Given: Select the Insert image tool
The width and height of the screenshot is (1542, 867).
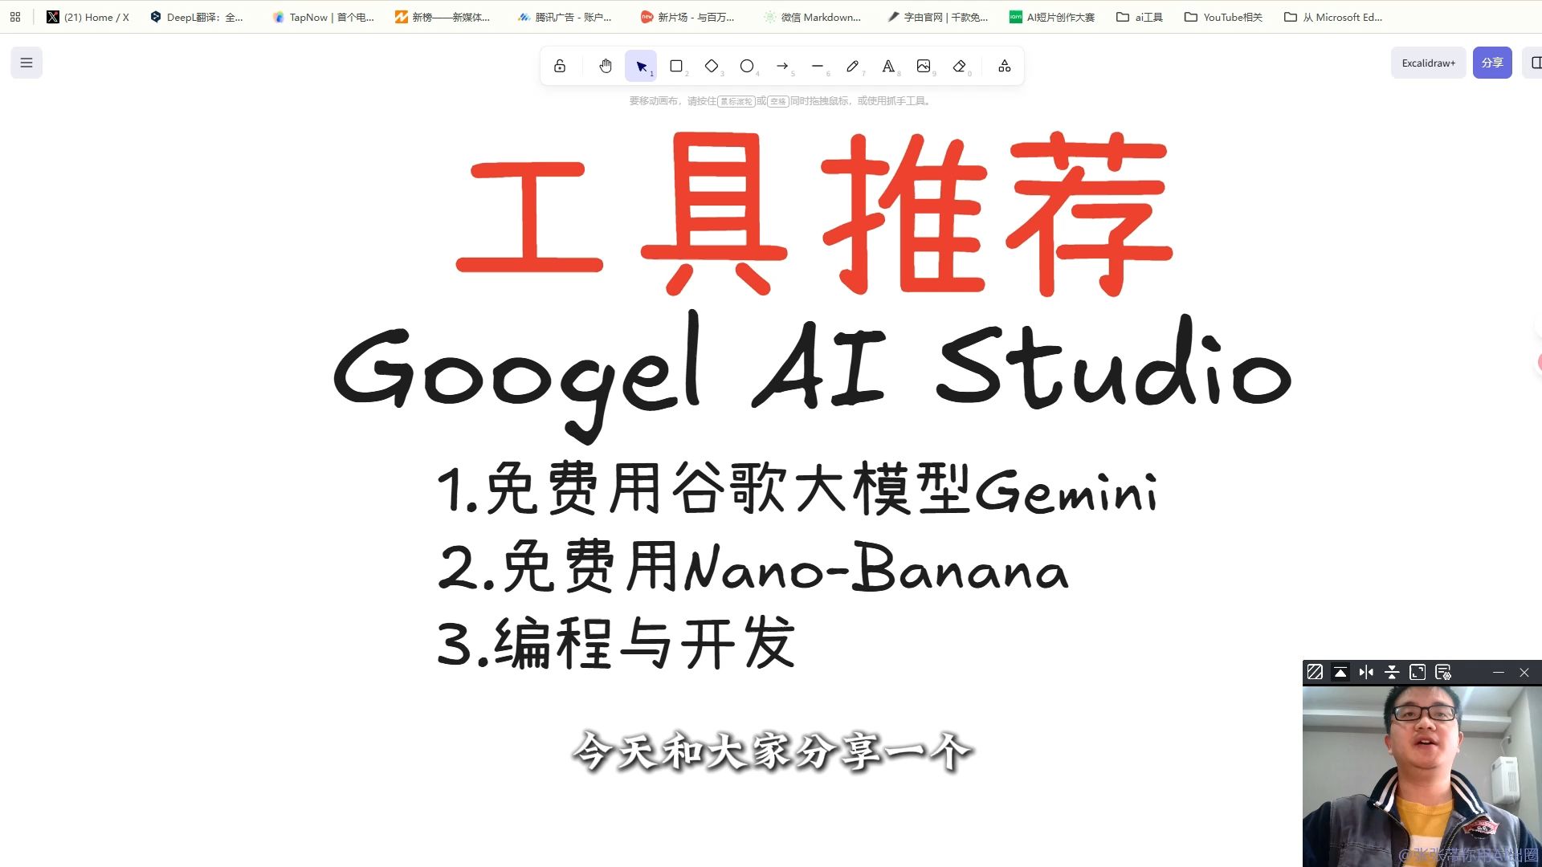Looking at the screenshot, I should [924, 66].
